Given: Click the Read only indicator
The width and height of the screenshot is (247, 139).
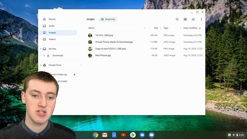Looking at the screenshot, I should click(108, 19).
